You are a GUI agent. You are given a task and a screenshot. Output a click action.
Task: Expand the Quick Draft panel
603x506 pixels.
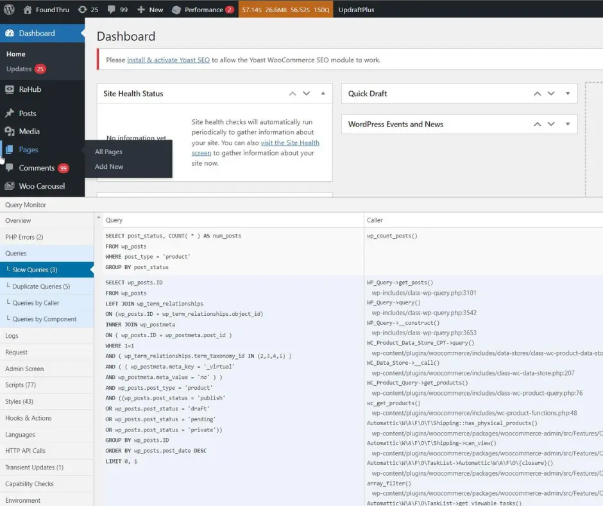point(568,94)
